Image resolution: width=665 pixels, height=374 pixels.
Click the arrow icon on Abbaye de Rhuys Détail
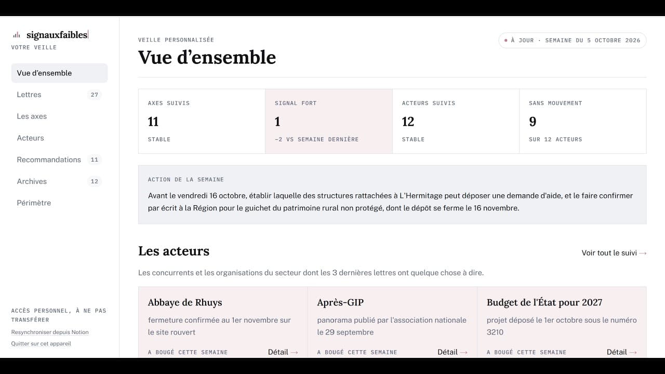[x=294, y=352]
